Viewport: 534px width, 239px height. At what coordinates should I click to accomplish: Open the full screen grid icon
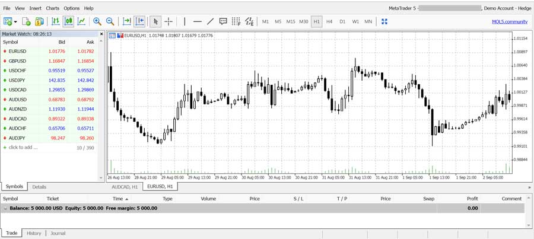pos(384,21)
